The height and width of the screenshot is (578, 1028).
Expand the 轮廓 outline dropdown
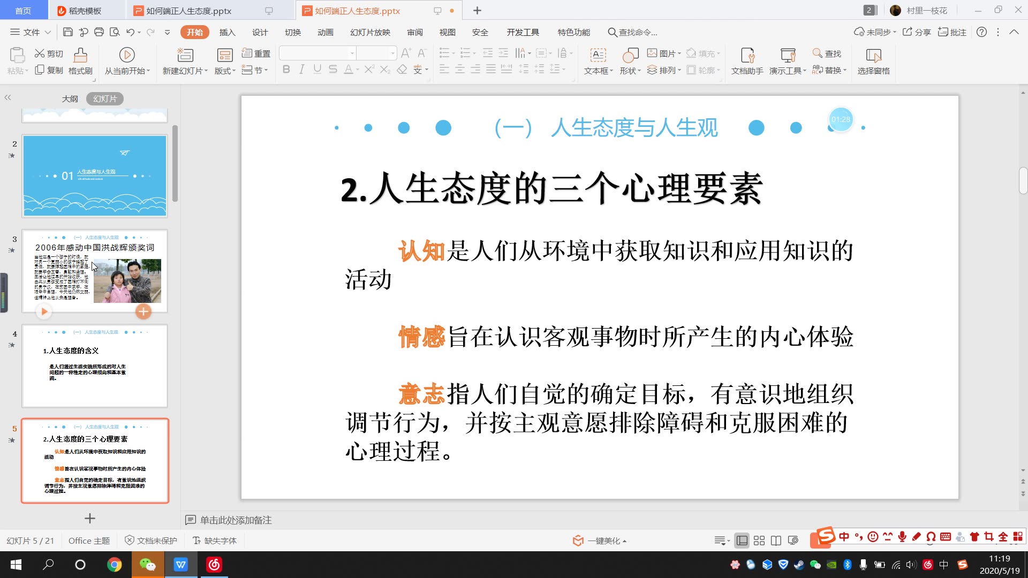720,70
